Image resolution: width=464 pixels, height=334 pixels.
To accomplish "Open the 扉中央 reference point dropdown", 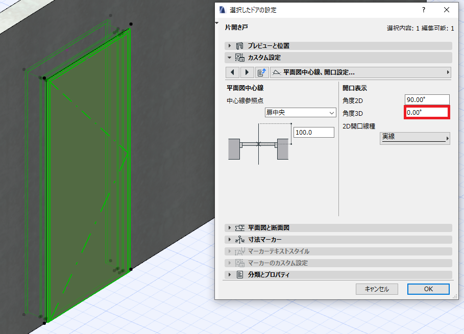I will 300,113.
